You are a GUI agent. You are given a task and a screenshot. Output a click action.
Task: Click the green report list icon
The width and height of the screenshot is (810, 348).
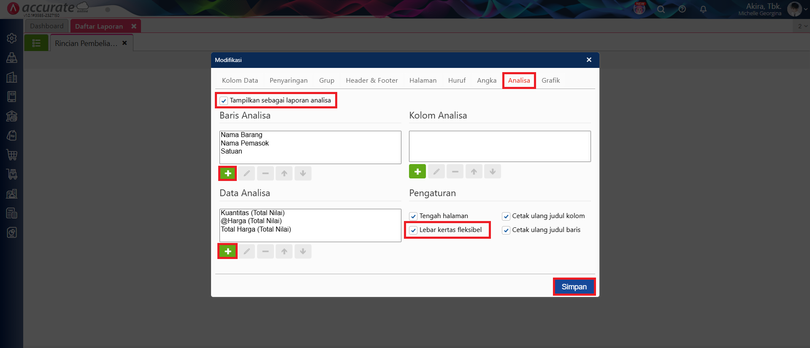pos(36,43)
